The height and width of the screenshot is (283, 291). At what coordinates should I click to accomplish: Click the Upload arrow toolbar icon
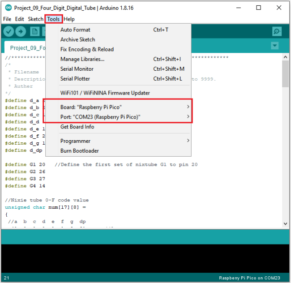21,31
